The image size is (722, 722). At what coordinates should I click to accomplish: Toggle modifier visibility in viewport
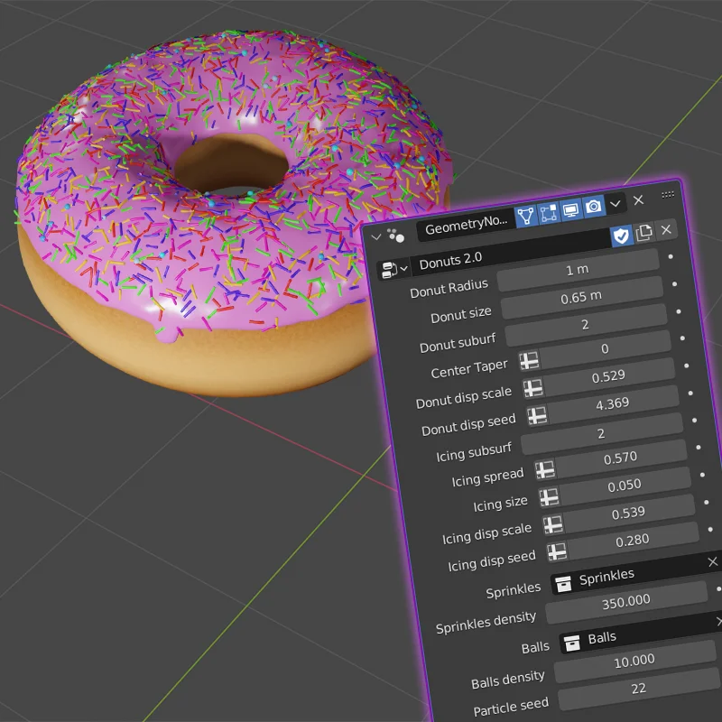(x=570, y=211)
